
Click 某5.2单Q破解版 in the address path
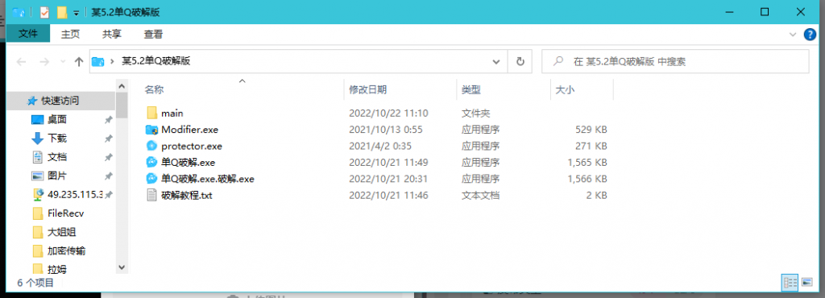[x=155, y=61]
